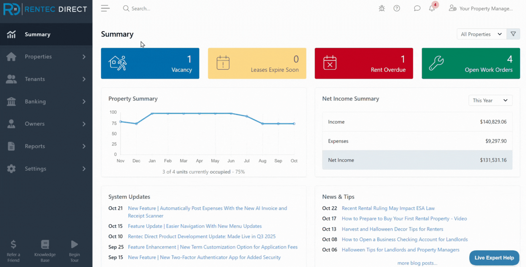Screen dimensions: 526x267
Task: Click the Jan data point on occupancy chart
Action: 152,113
